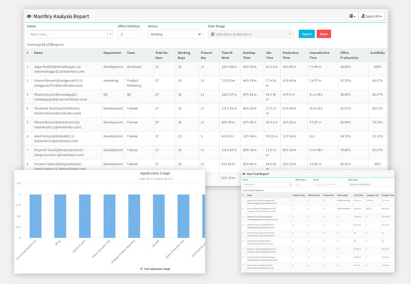Click the Office Holidays input field
Screen dimensions: 411x284
(x=130, y=34)
